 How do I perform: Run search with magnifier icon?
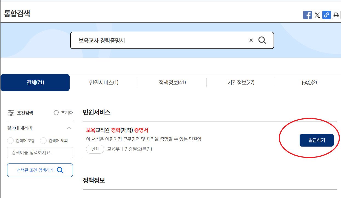262,40
